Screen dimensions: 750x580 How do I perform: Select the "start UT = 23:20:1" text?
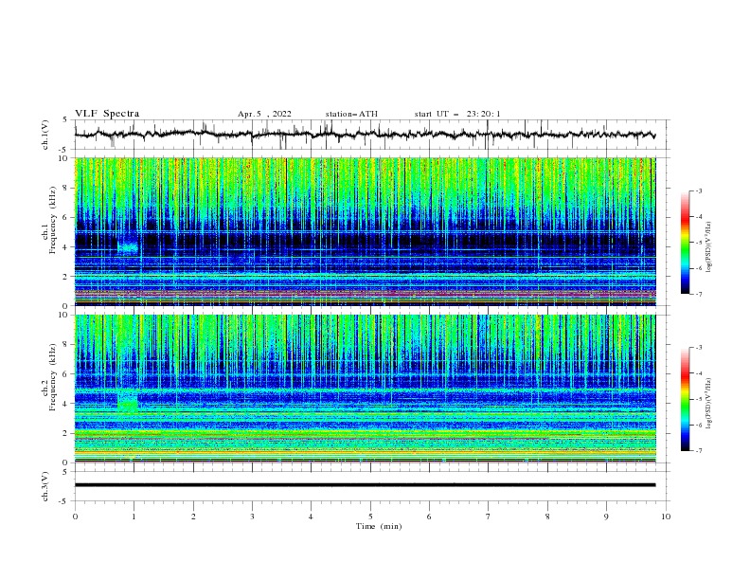[x=457, y=114]
